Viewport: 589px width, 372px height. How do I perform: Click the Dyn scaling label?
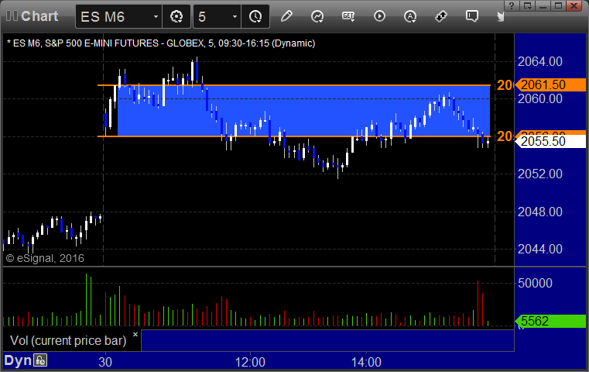[x=18, y=360]
